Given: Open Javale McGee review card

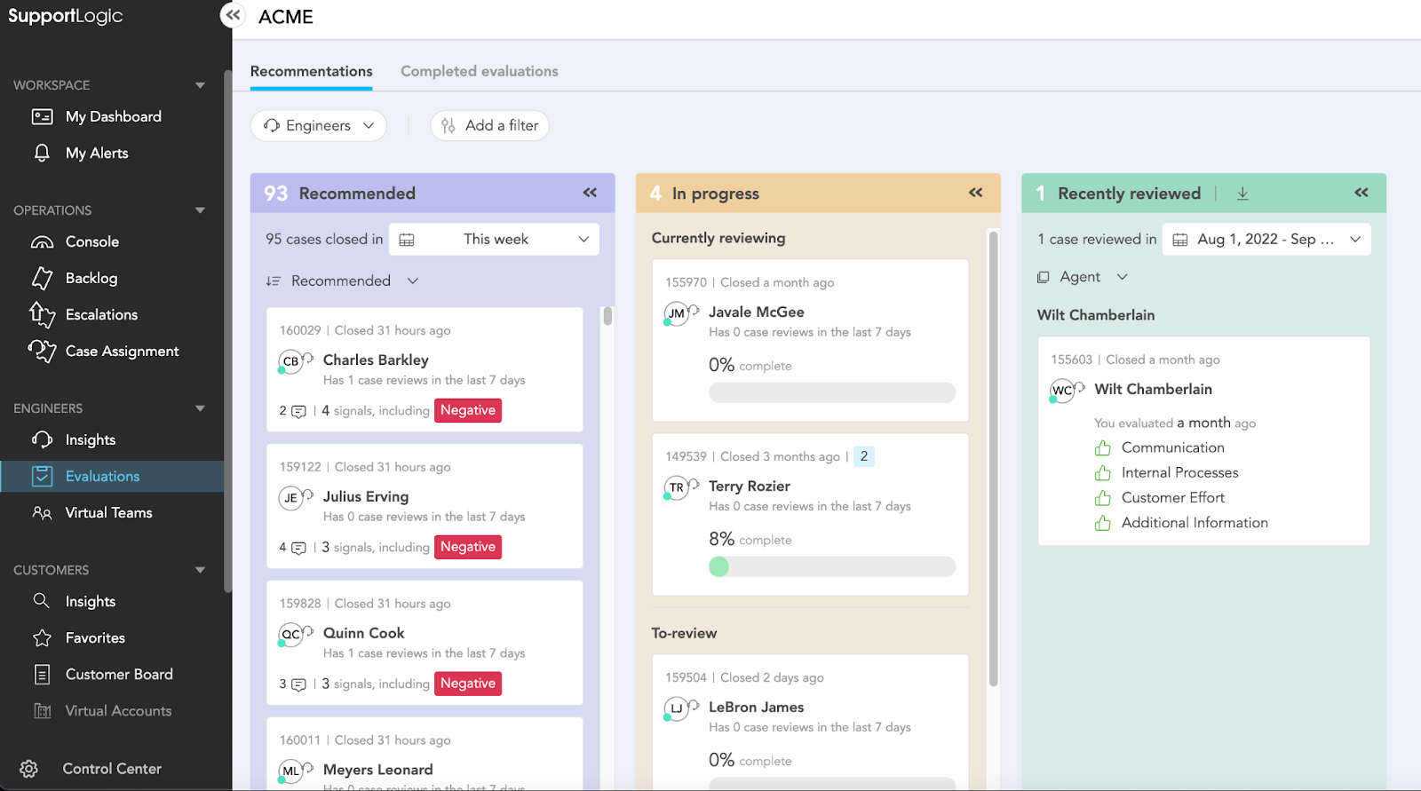Looking at the screenshot, I should [810, 340].
